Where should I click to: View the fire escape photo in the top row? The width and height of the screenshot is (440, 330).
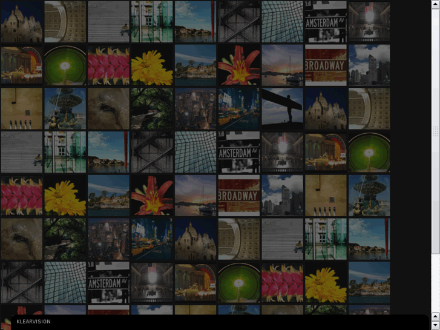239,22
